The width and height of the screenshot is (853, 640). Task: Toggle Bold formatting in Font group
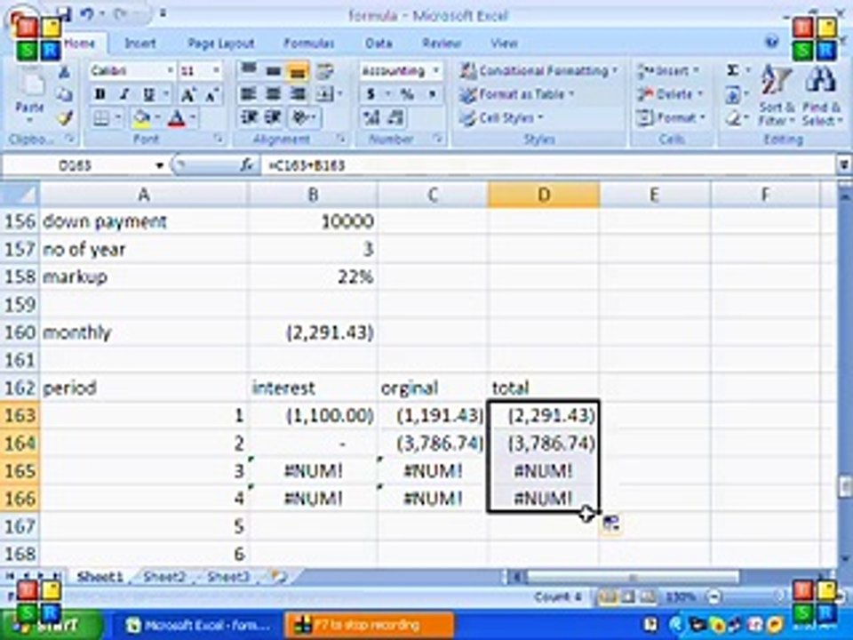100,94
